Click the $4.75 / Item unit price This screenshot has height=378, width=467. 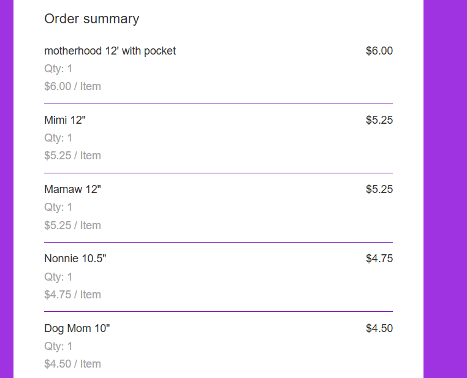pyautogui.click(x=72, y=295)
